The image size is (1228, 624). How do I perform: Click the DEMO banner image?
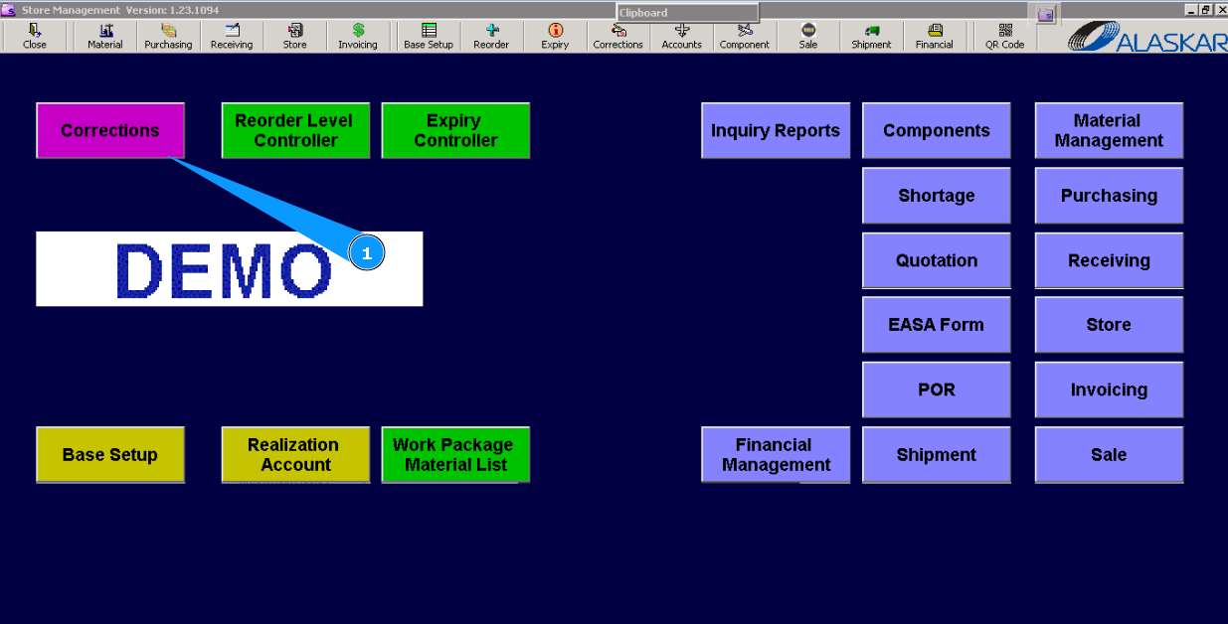pos(230,268)
